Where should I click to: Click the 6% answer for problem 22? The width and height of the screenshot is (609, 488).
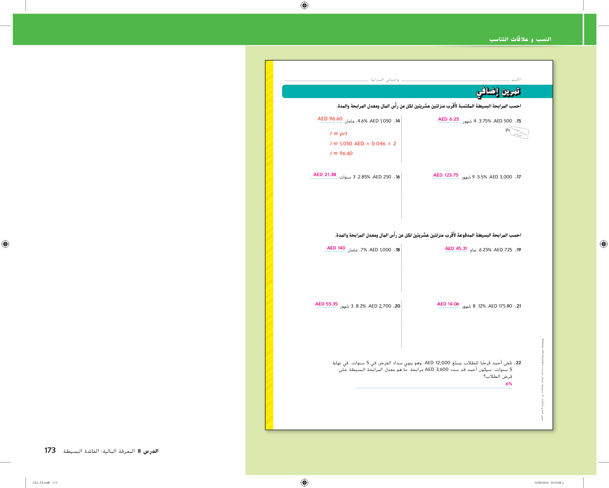tap(508, 384)
